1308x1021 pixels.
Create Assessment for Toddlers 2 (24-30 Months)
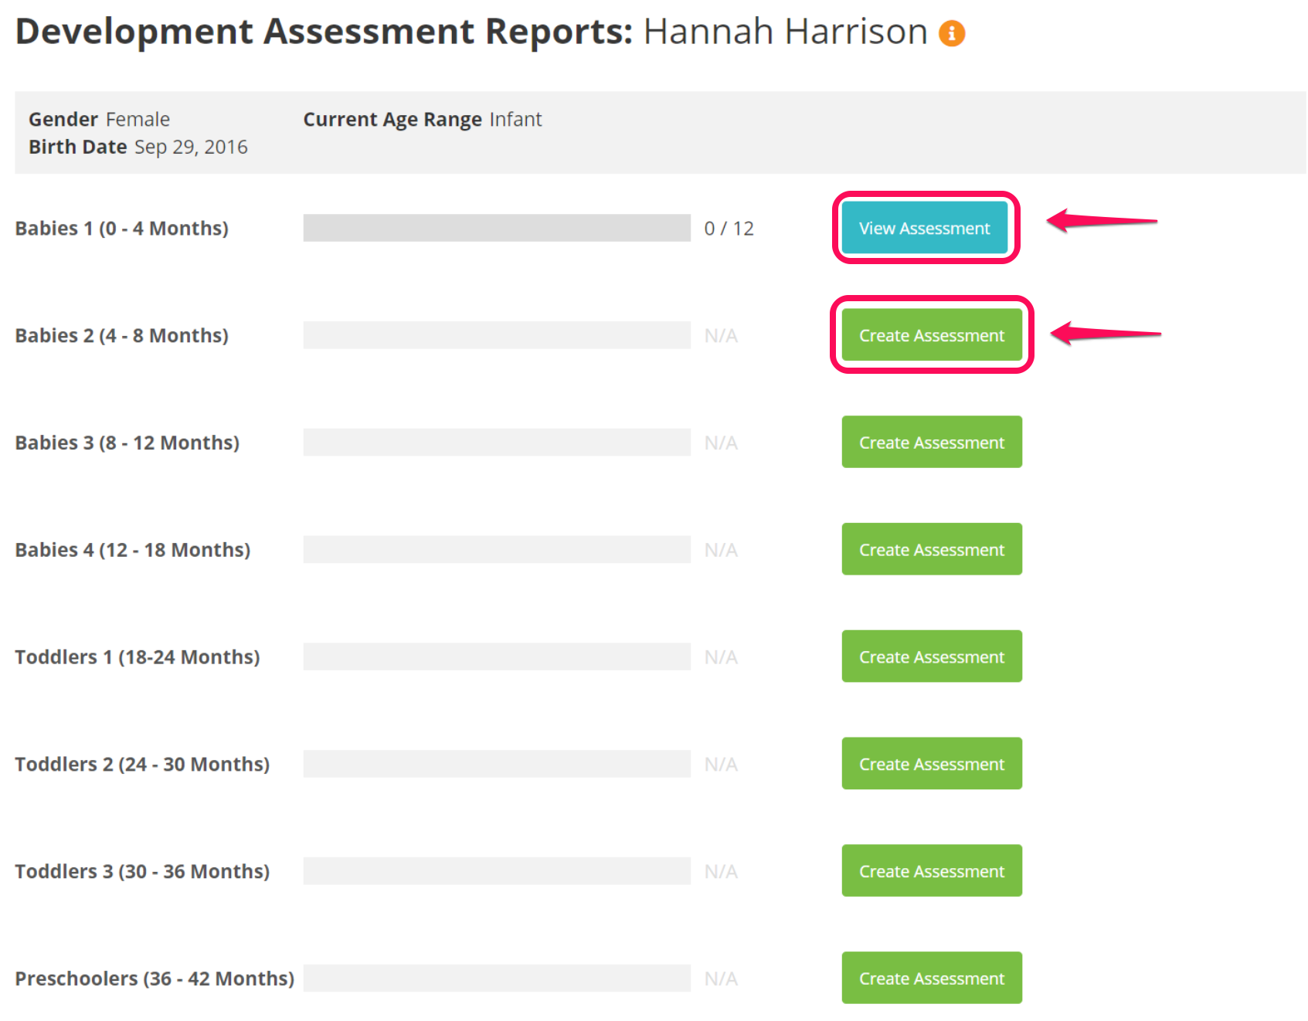pos(931,764)
